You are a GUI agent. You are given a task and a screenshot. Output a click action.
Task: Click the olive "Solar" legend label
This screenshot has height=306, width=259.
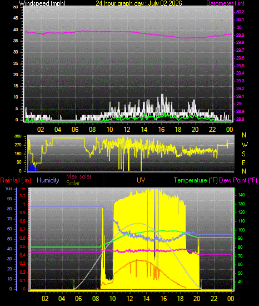(73, 183)
